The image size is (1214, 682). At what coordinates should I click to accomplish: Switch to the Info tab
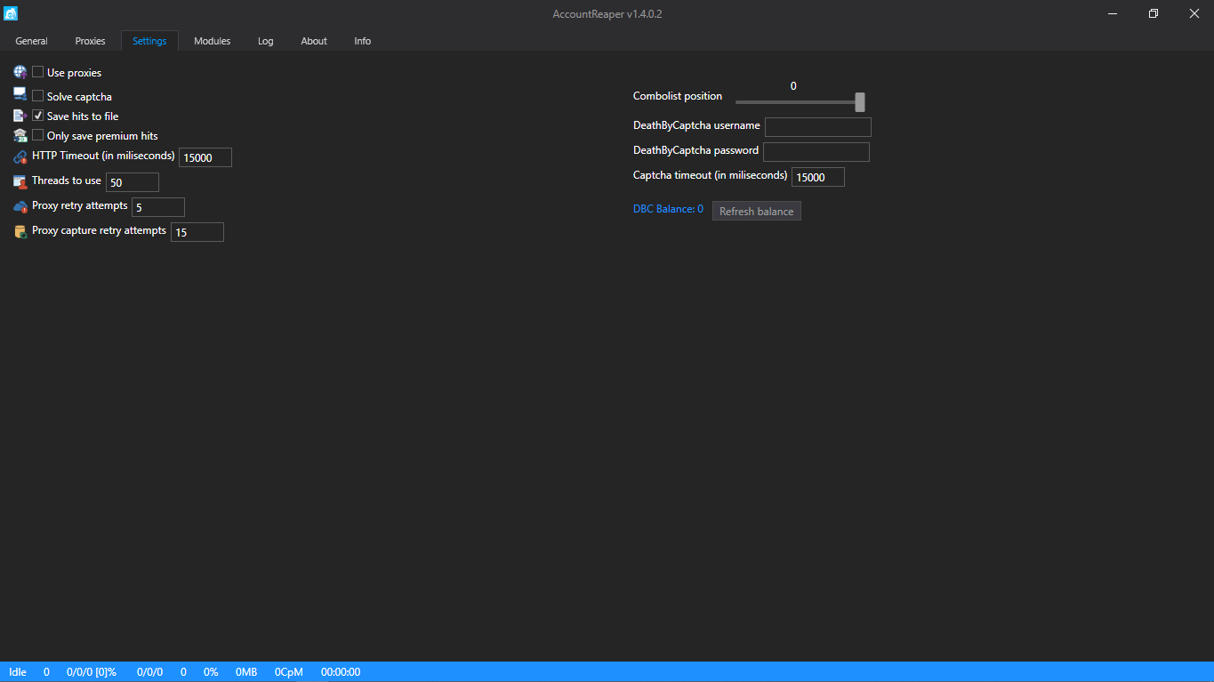point(363,41)
